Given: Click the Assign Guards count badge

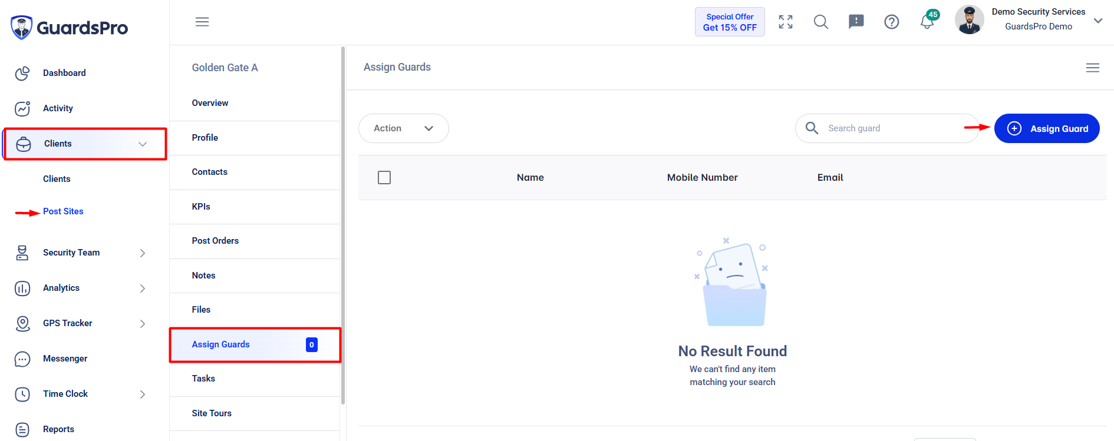Looking at the screenshot, I should 312,344.
